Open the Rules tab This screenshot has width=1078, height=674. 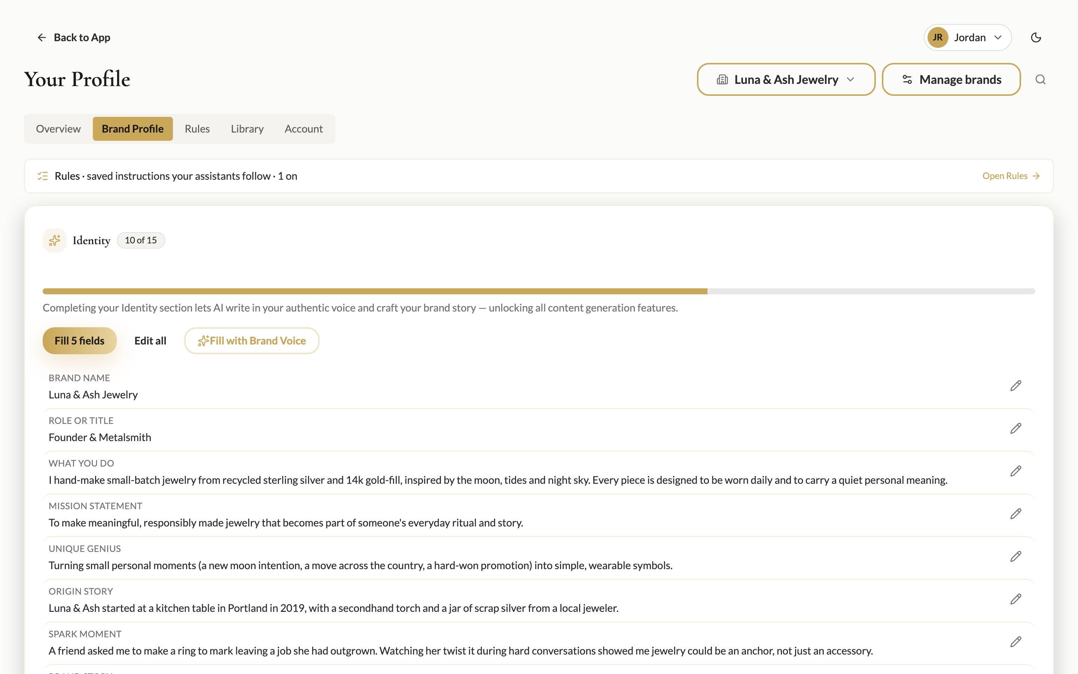(197, 129)
